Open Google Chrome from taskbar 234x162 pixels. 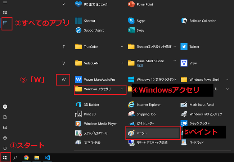(26, 158)
